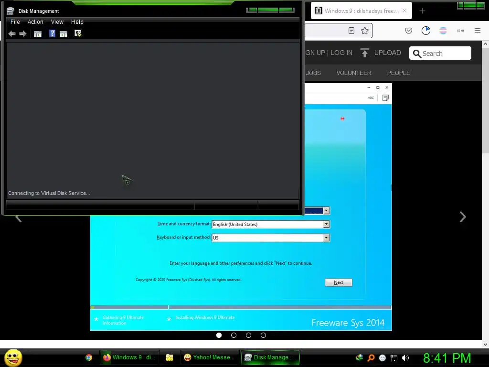Click the orange magnifier tray icon
489x367 pixels.
[371, 357]
